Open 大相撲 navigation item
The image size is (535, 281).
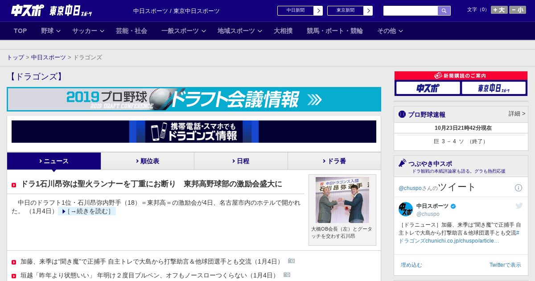283,31
